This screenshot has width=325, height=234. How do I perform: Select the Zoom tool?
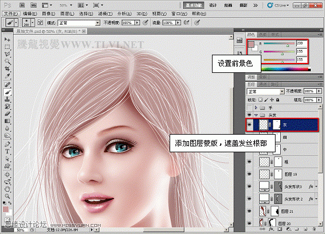coord(8,196)
